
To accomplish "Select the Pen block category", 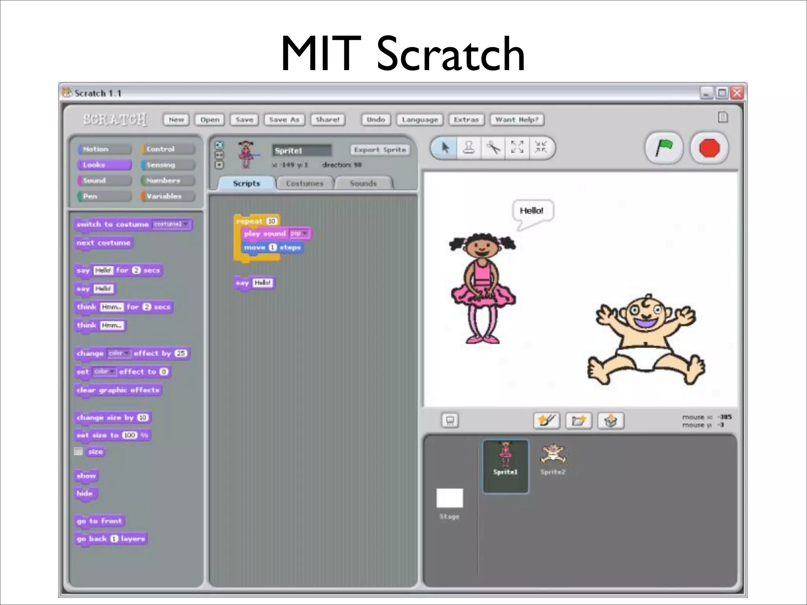I will [104, 196].
